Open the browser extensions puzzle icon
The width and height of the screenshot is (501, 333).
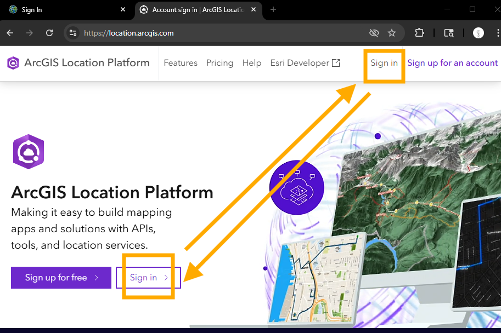[419, 33]
